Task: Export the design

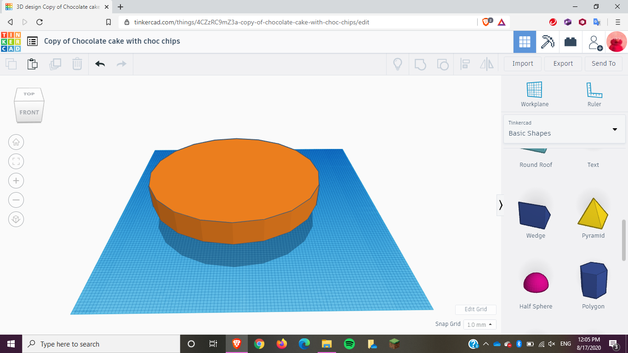Action: [x=563, y=63]
